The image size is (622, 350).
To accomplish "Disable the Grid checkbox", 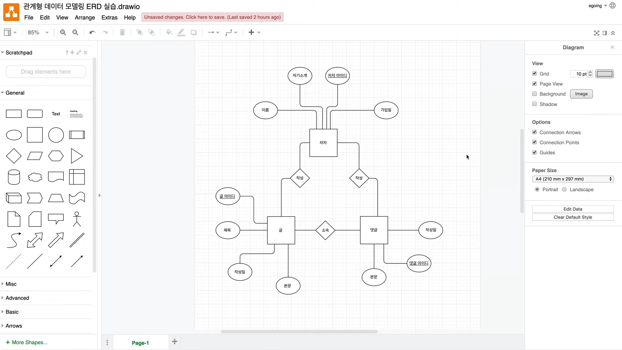I will [x=535, y=73].
